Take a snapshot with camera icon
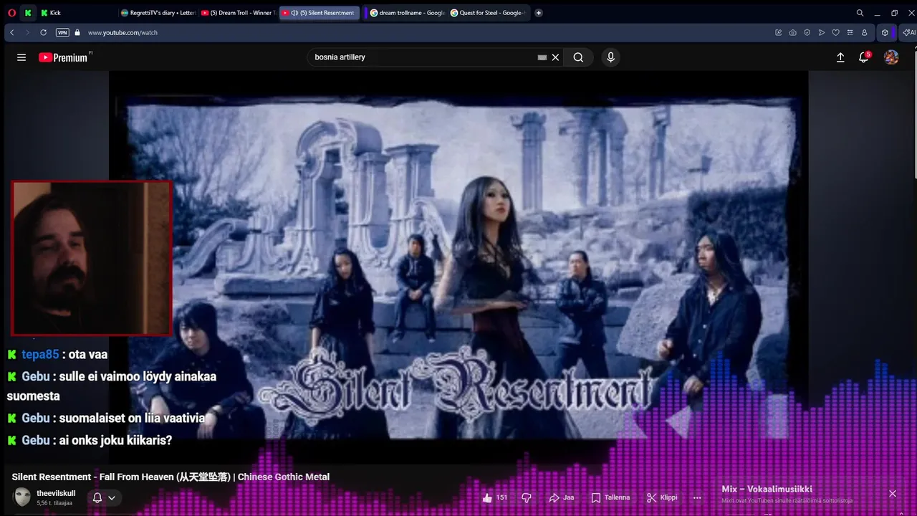Image resolution: width=917 pixels, height=516 pixels. tap(792, 32)
